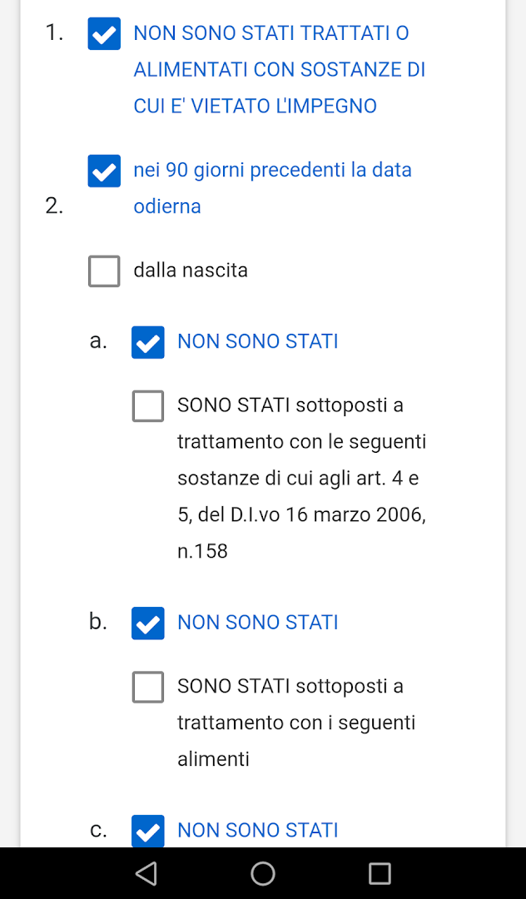Viewport: 526px width, 899px height.
Task: Tap text mentioning D.I.vo 16 marzo 2006
Action: 301,514
